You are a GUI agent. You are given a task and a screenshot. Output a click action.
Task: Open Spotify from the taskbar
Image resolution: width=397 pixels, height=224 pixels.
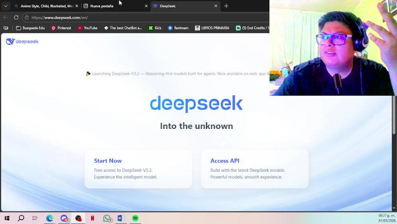(x=135, y=218)
